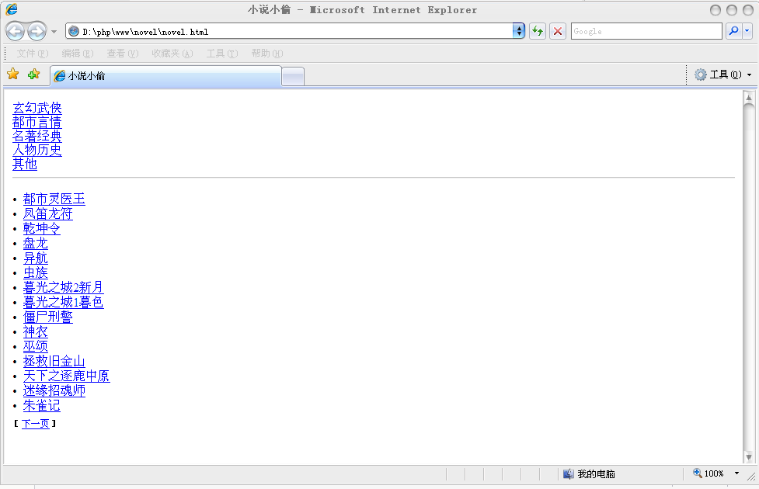This screenshot has width=759, height=489.
Task: Open the novel 迷缘招魂师
Action: 54,390
